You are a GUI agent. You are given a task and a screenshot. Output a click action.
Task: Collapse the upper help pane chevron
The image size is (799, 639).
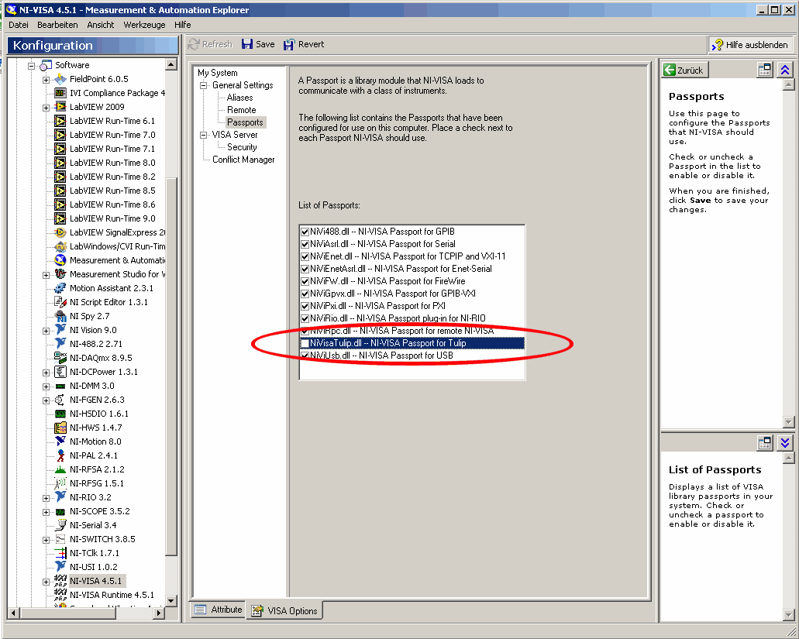point(785,70)
